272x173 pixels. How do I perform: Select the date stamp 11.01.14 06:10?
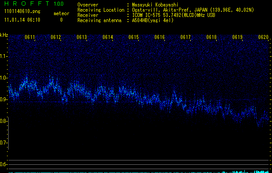click(x=22, y=20)
